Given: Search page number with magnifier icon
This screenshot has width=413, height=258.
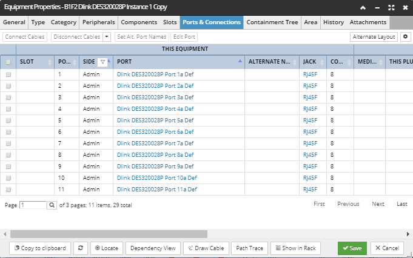Looking at the screenshot, I should (52, 205).
